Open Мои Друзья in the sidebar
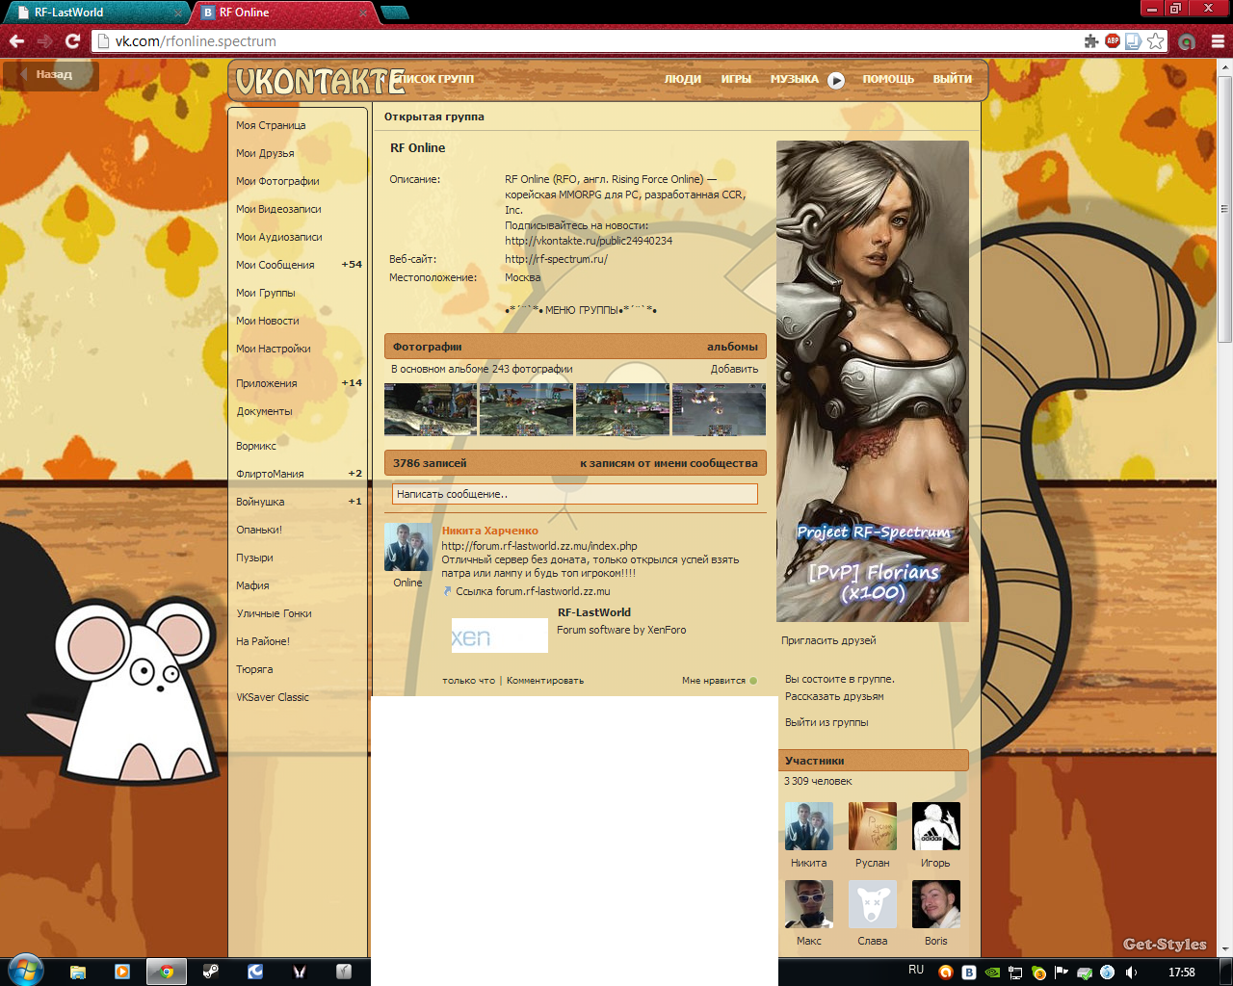1233x986 pixels. 265,153
